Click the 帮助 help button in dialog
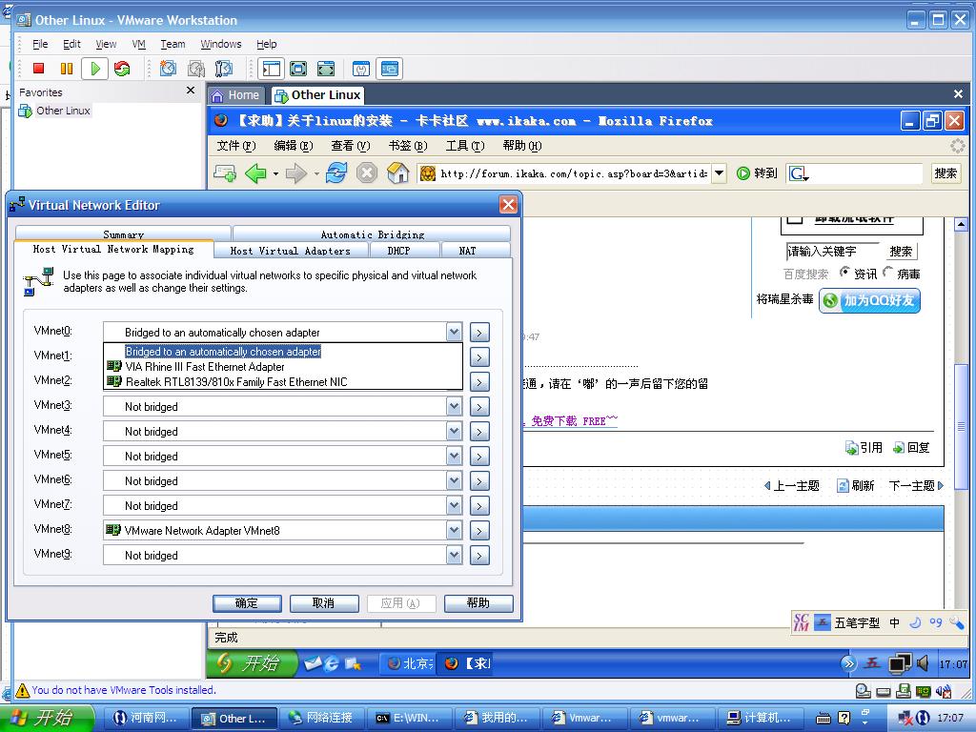This screenshot has height=732, width=976. tap(478, 603)
